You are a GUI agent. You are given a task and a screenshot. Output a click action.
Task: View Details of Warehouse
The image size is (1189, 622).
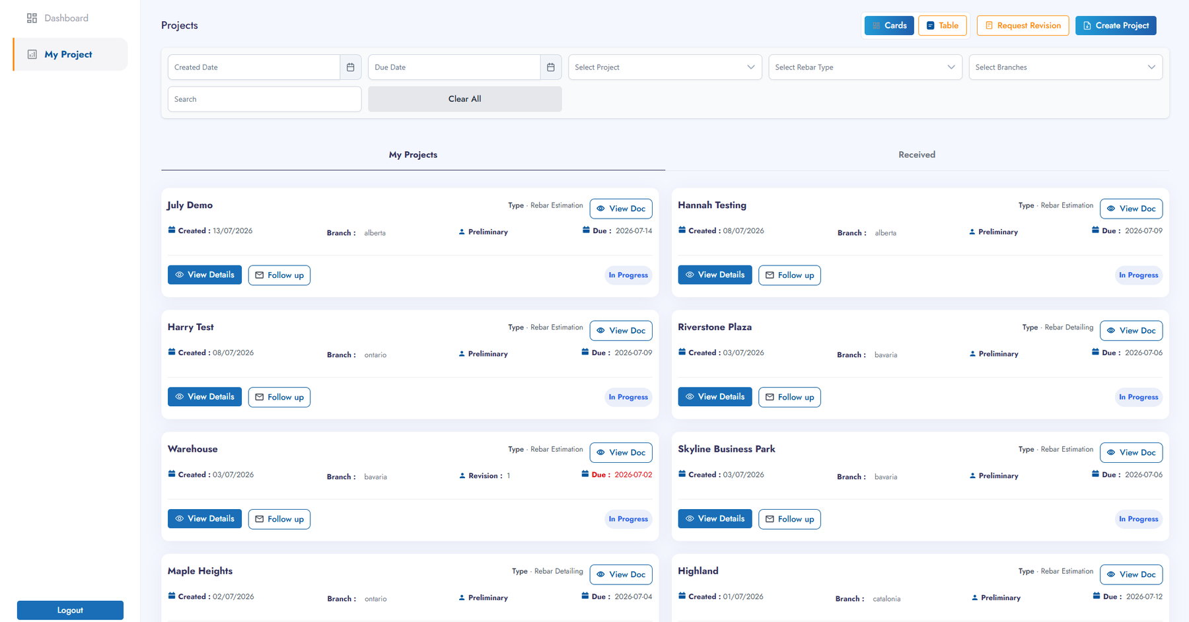pyautogui.click(x=205, y=518)
